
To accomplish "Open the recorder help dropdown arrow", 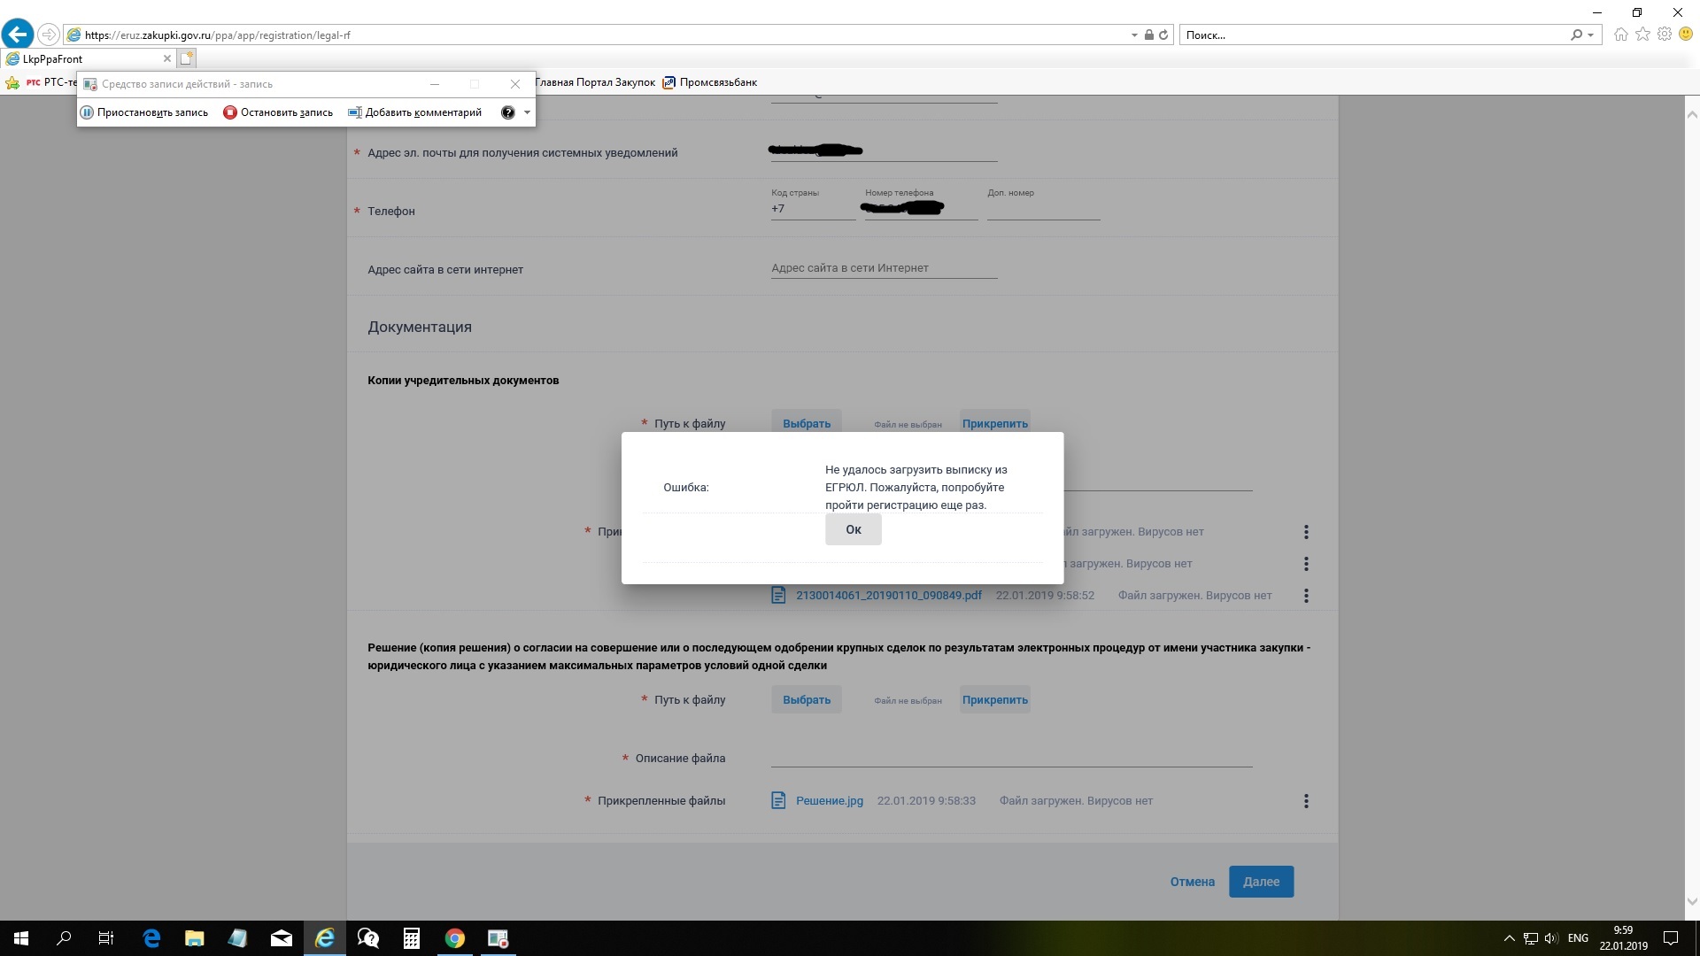I will pyautogui.click(x=527, y=112).
